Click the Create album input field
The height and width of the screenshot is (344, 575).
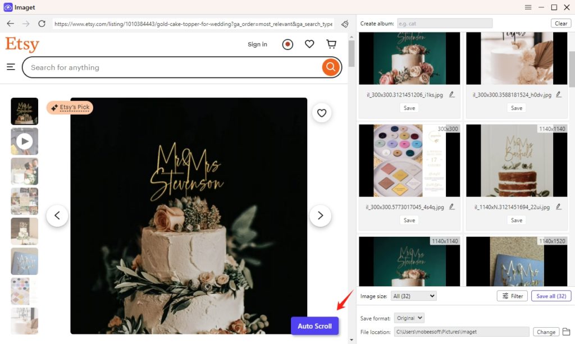[444, 23]
